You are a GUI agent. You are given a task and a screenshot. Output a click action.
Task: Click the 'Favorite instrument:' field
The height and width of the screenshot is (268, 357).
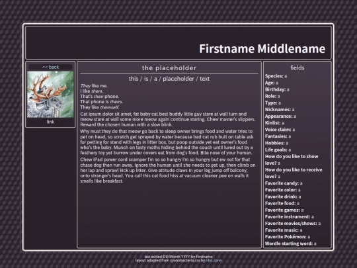click(290, 217)
